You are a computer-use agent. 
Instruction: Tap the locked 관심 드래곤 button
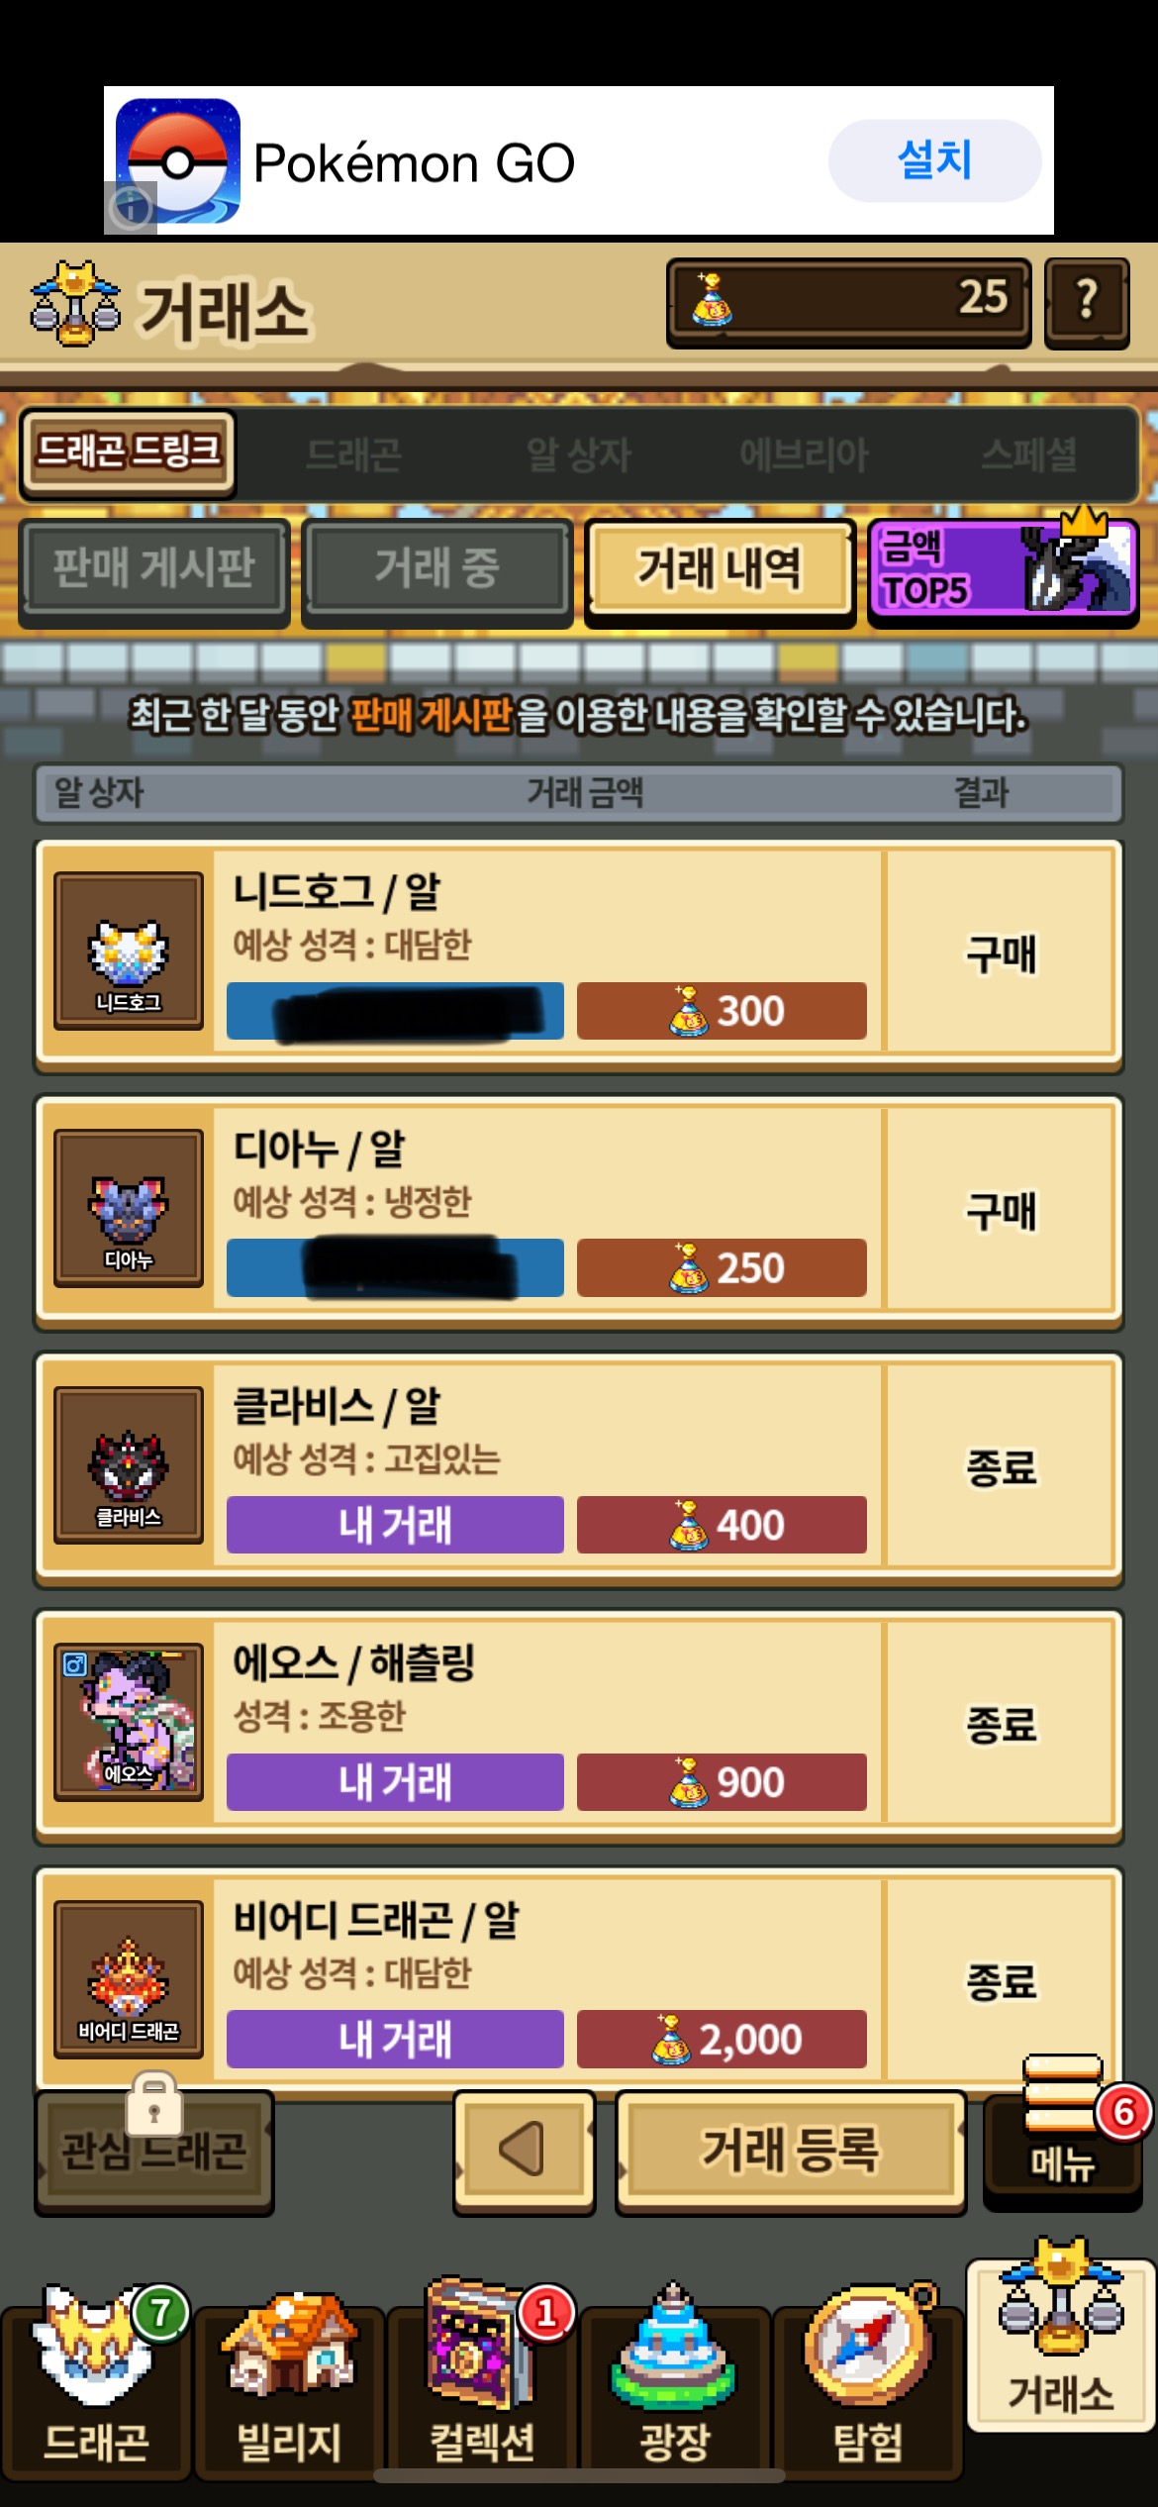point(154,2151)
